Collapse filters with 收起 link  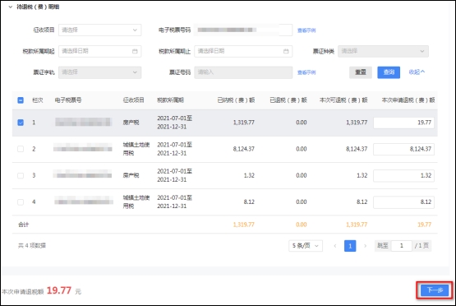tap(417, 72)
